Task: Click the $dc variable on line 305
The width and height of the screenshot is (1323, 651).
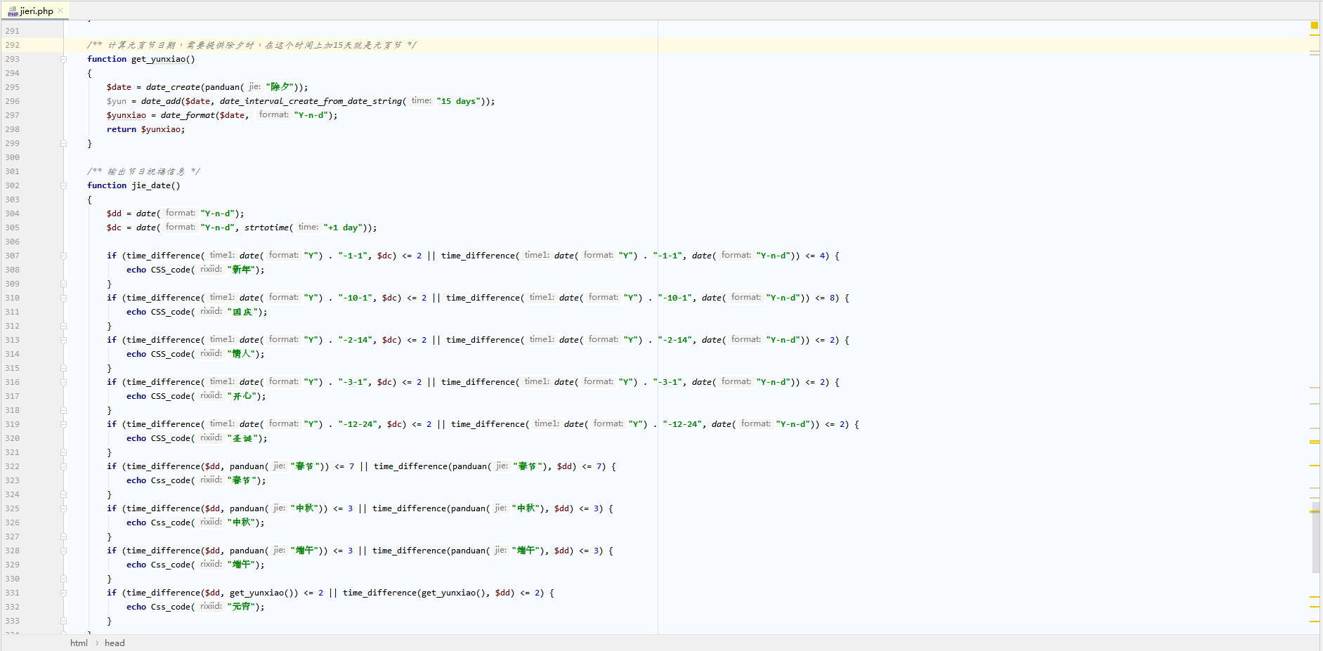Action: pyautogui.click(x=114, y=228)
